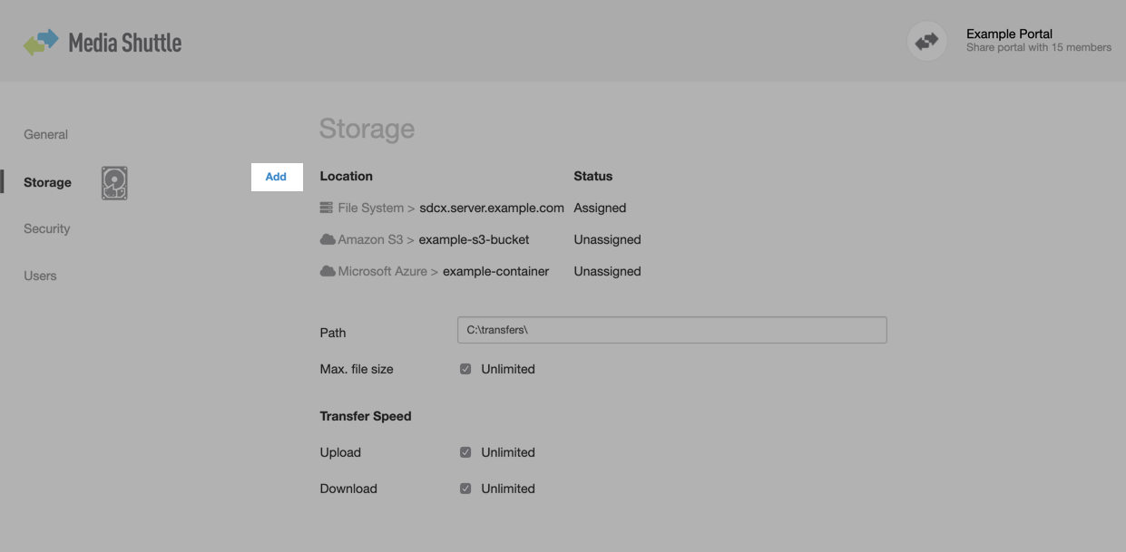Image resolution: width=1126 pixels, height=552 pixels.
Task: Select the Storage sidebar item
Action: coord(47,182)
